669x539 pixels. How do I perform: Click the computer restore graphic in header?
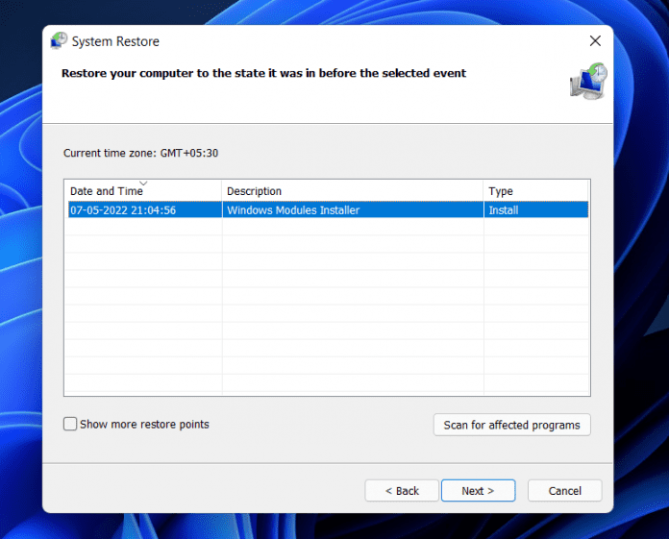[587, 83]
